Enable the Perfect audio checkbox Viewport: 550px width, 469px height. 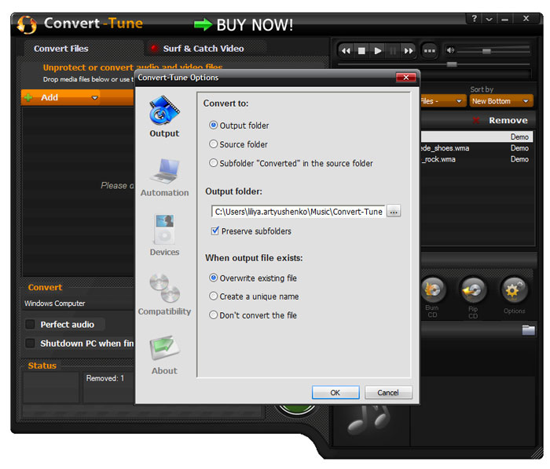coord(30,324)
